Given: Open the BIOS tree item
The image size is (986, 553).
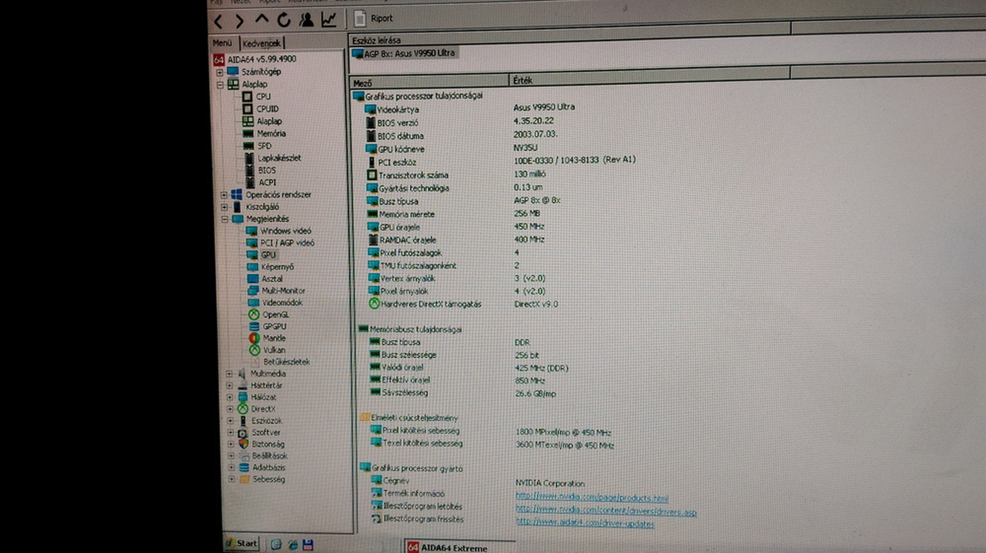Looking at the screenshot, I should click(267, 170).
